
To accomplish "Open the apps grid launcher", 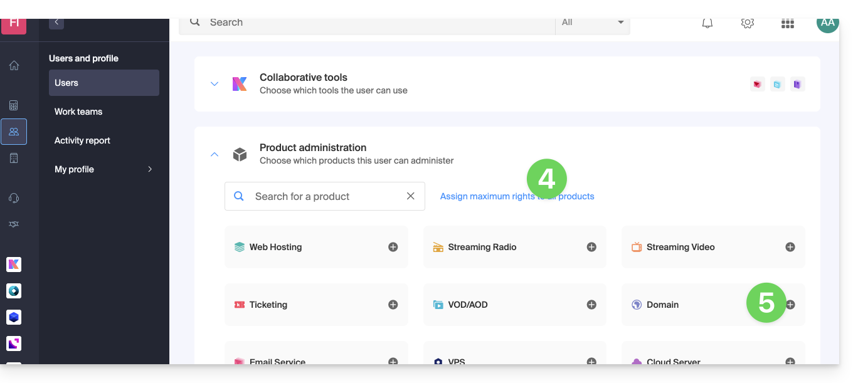I will [787, 24].
